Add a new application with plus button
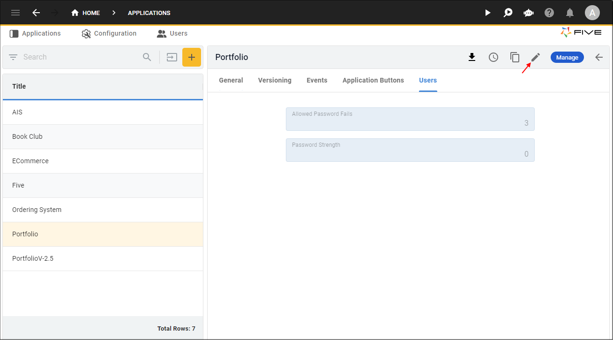Image resolution: width=613 pixels, height=340 pixels. click(x=191, y=57)
